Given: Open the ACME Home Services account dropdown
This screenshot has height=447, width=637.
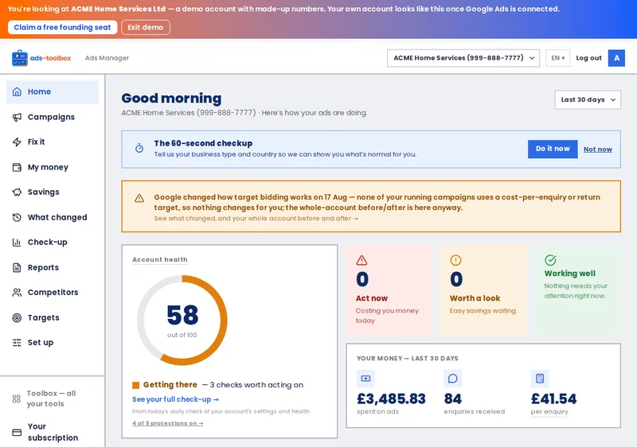Looking at the screenshot, I should click(x=463, y=58).
